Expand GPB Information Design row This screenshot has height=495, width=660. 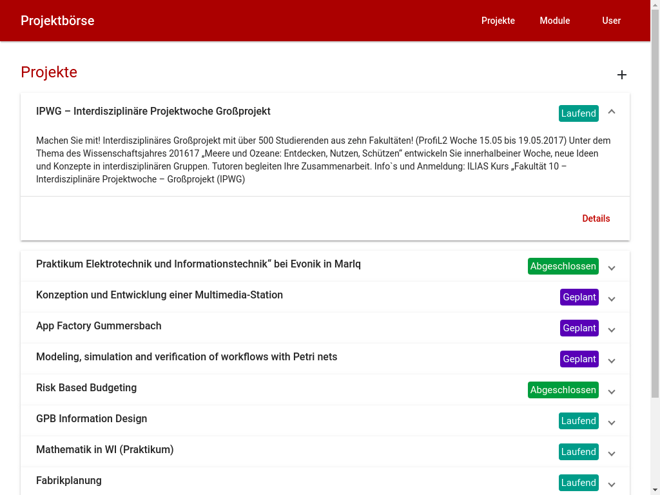coord(612,423)
